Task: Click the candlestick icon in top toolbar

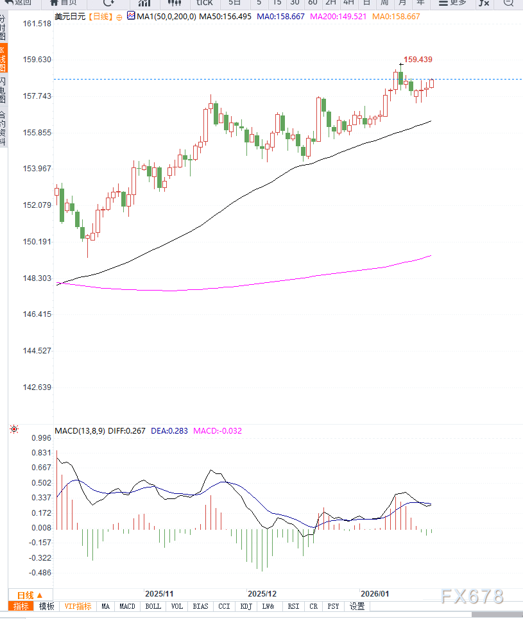Action: coord(173,3)
